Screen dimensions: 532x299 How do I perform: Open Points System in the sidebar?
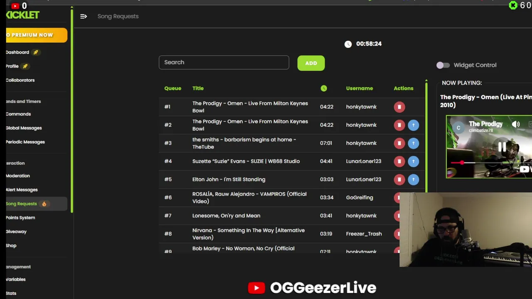pos(20,218)
